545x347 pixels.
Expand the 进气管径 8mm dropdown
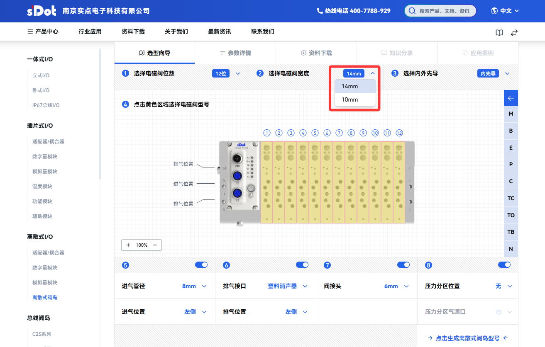[194, 286]
